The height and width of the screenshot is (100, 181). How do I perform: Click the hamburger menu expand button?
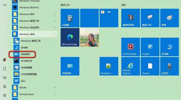[5, 5]
